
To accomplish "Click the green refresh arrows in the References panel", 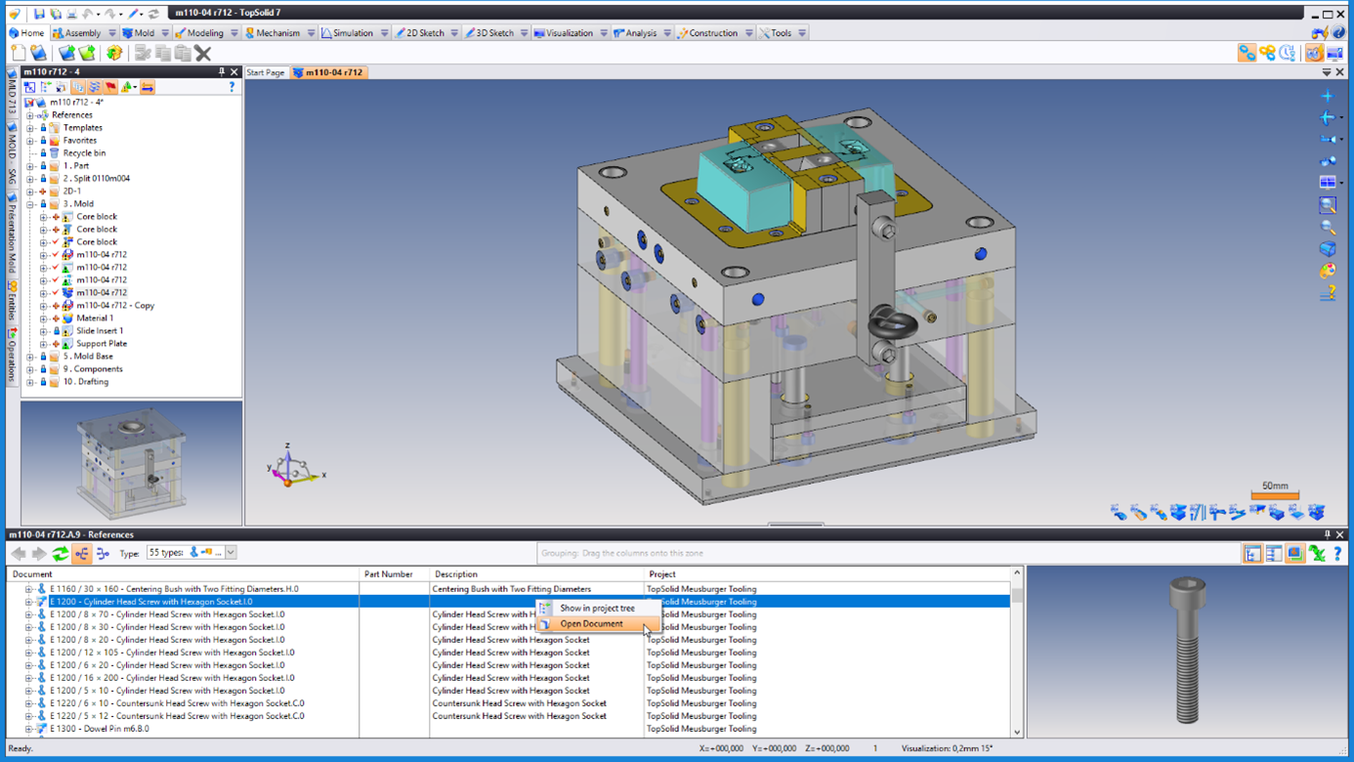I will [61, 554].
